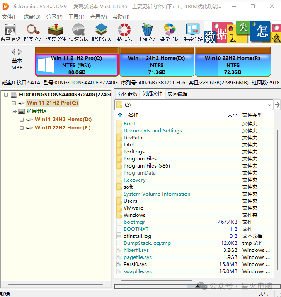Open the 查看(V) menu
The width and height of the screenshot is (281, 297).
pyautogui.click(x=99, y=17)
